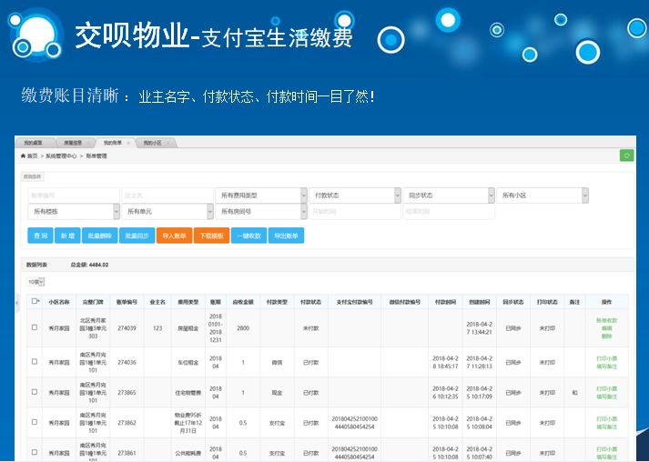The image size is (649, 462).
Task: Open the 我的小区 tab
Action: [152, 143]
